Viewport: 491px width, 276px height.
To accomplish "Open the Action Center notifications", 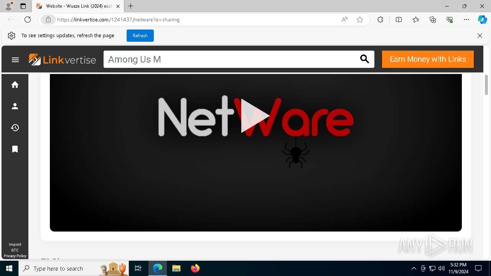I will tap(478, 268).
